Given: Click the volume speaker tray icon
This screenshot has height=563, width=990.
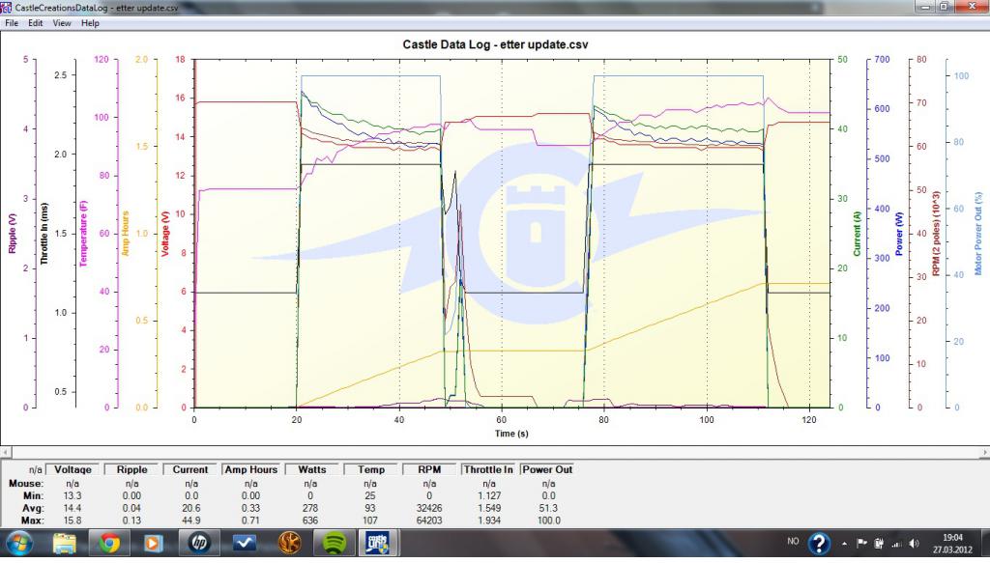Looking at the screenshot, I should pos(914,544).
